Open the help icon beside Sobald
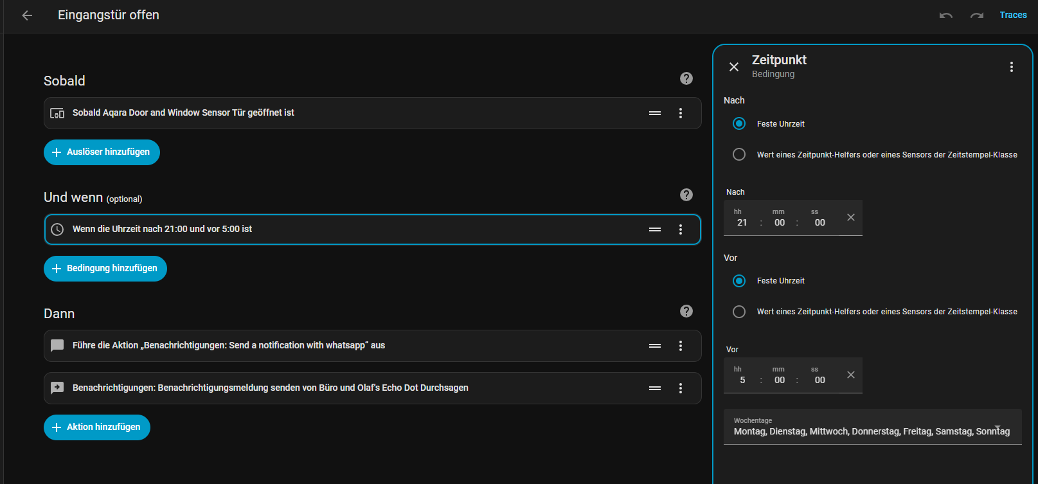Image resolution: width=1038 pixels, height=484 pixels. point(686,78)
